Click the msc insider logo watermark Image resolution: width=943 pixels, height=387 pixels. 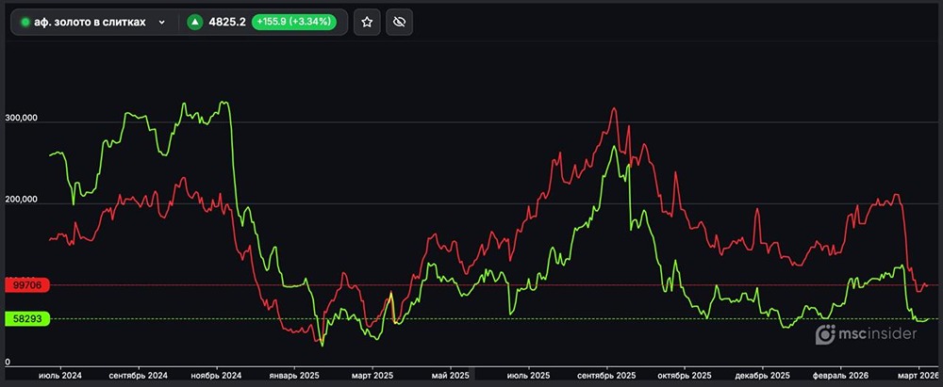click(x=866, y=333)
